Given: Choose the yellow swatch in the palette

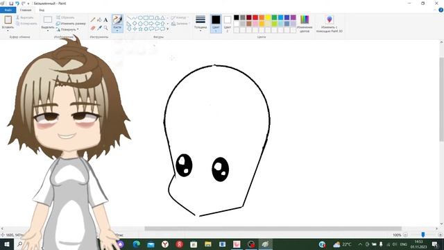Looking at the screenshot, I should pos(268,17).
